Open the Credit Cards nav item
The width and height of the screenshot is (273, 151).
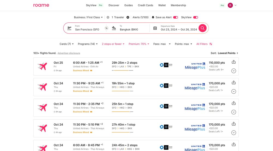[x=146, y=5]
